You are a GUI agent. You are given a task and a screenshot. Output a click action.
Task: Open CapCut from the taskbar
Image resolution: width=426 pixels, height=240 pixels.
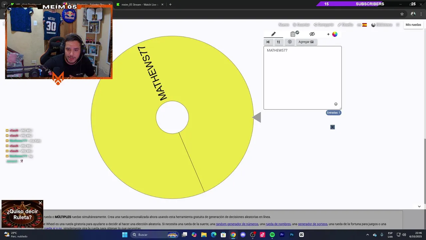tap(302, 235)
